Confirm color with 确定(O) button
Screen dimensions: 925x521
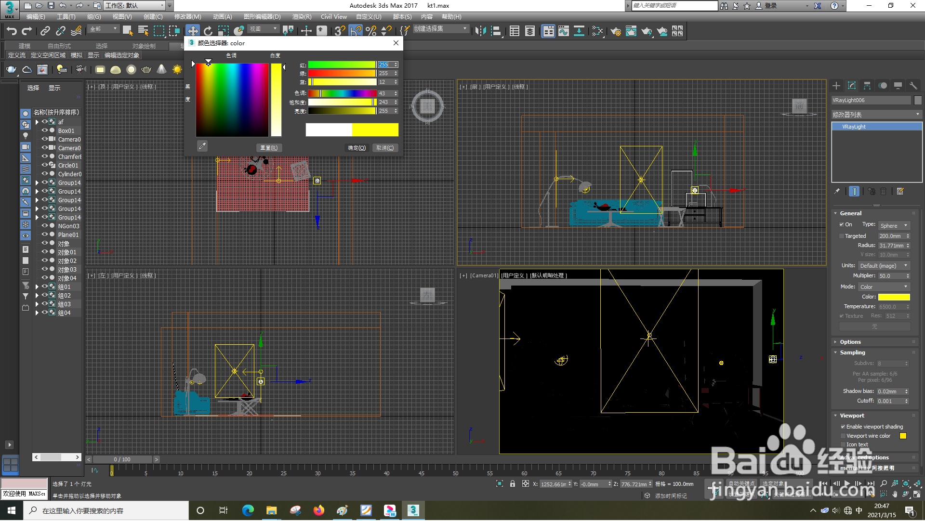coord(357,148)
